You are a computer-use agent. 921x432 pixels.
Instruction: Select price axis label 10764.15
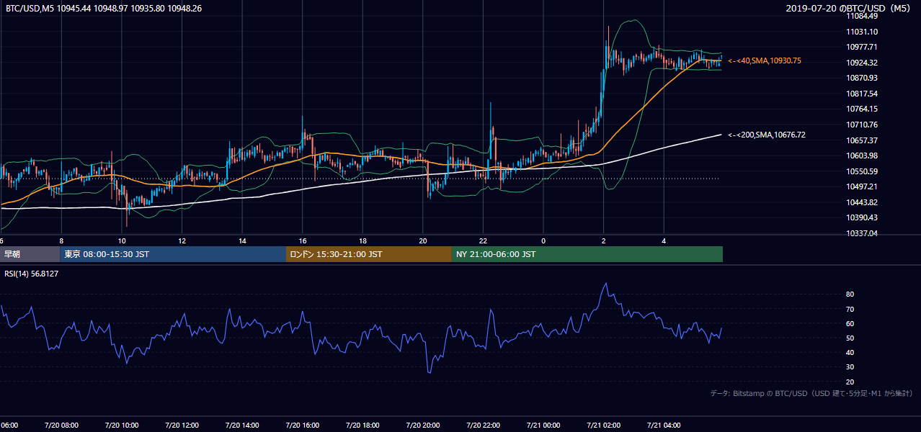(x=862, y=109)
